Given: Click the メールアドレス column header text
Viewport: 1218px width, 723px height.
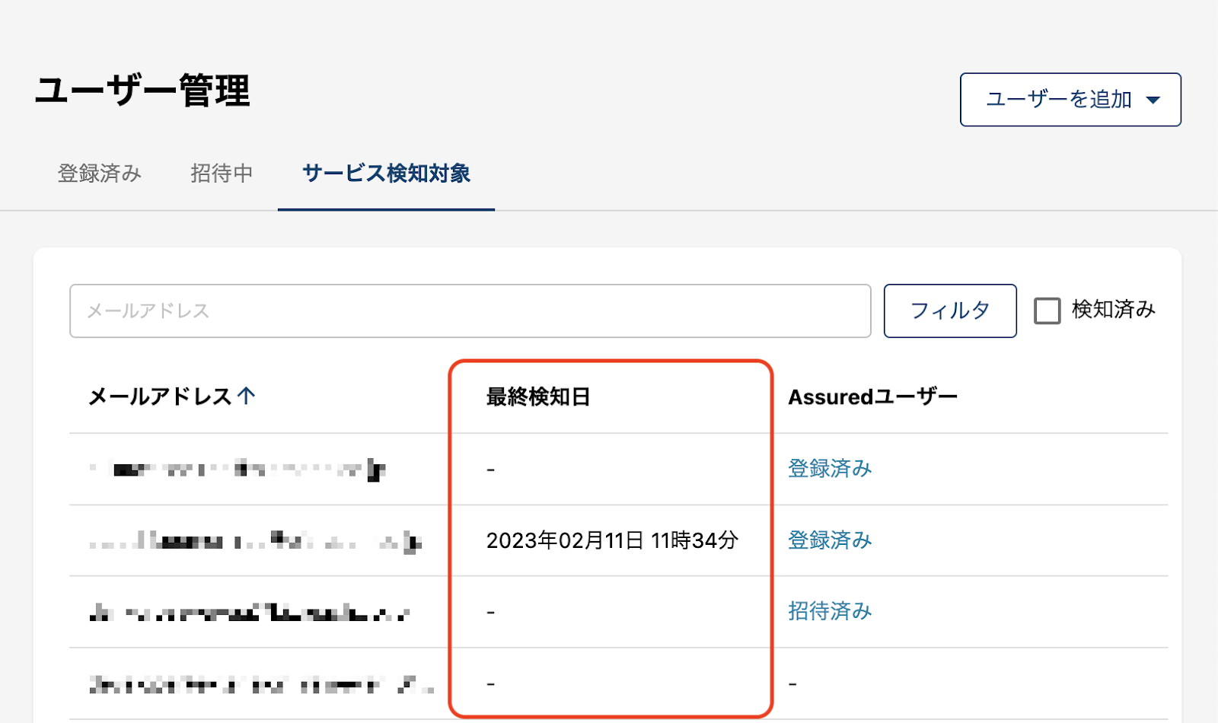Looking at the screenshot, I should pos(160,397).
